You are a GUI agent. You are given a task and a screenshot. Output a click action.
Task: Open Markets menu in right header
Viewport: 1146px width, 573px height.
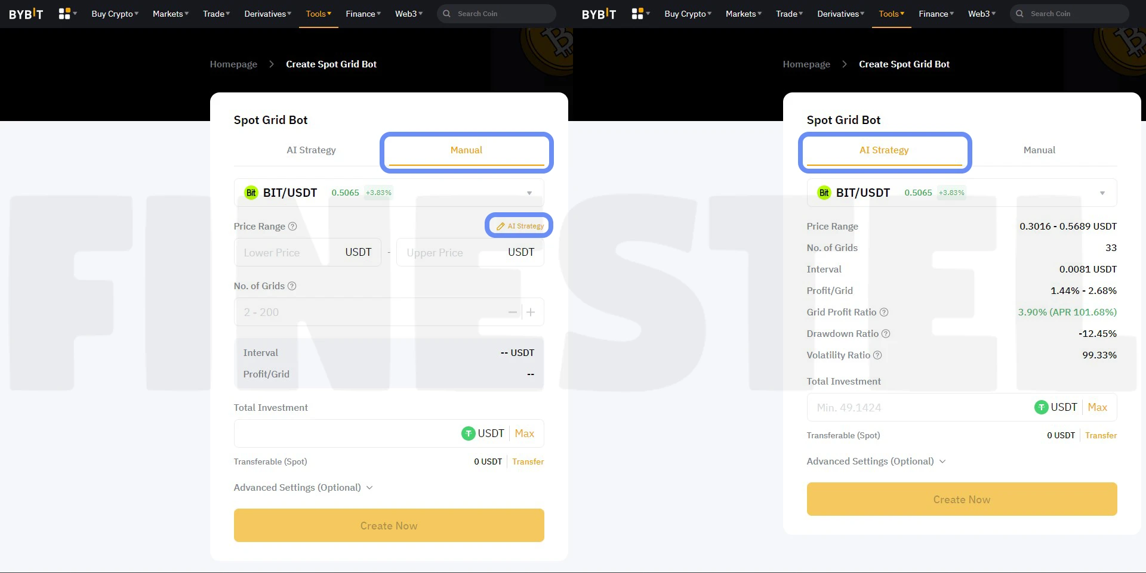[x=744, y=14]
